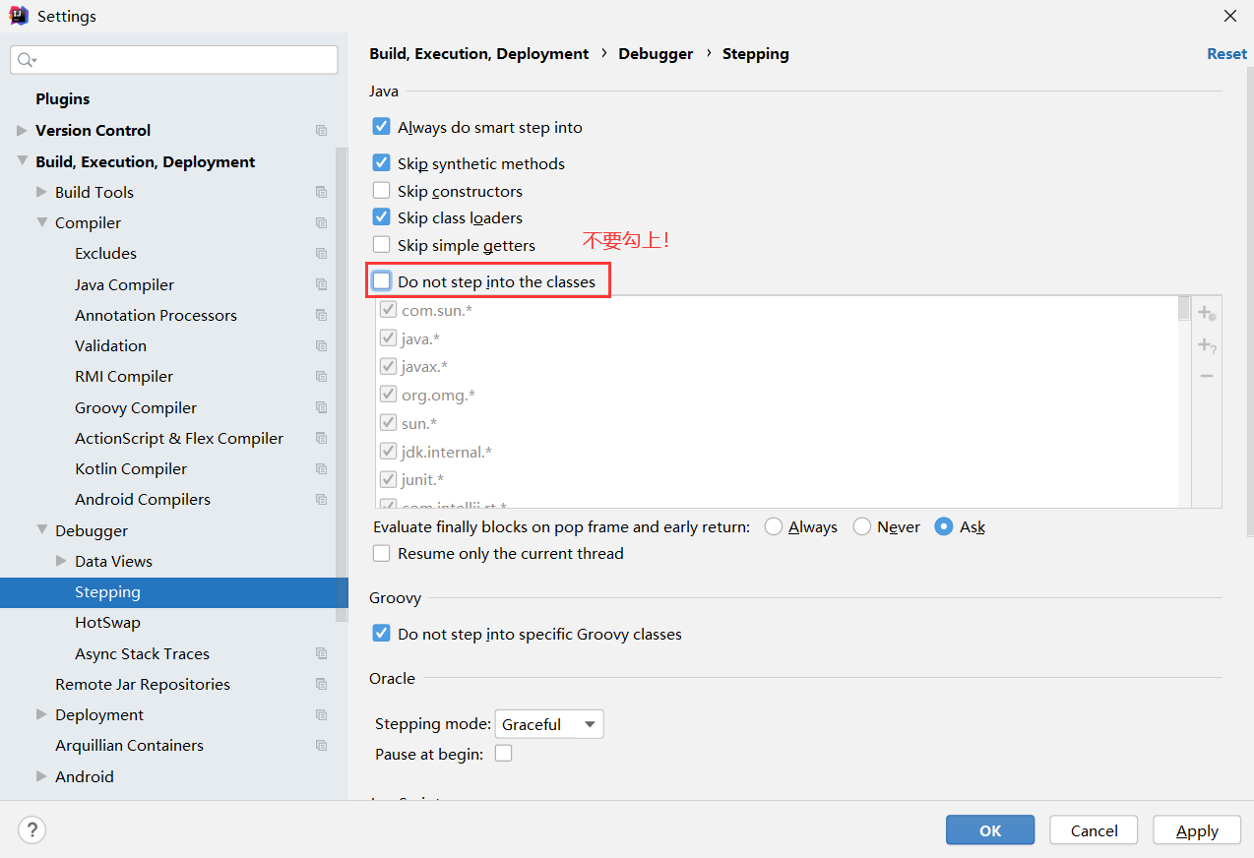
Task: Open the HotSwap settings page
Action: click(x=107, y=623)
